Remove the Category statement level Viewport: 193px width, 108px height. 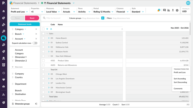pyautogui.click(x=36, y=29)
